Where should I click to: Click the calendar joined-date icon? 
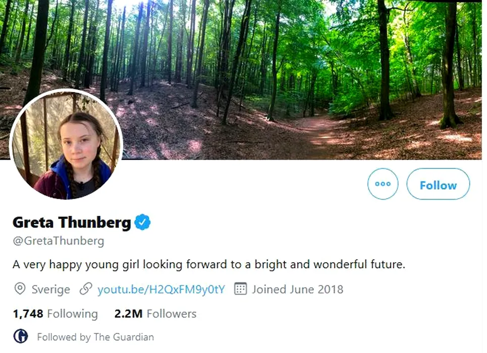pos(241,289)
